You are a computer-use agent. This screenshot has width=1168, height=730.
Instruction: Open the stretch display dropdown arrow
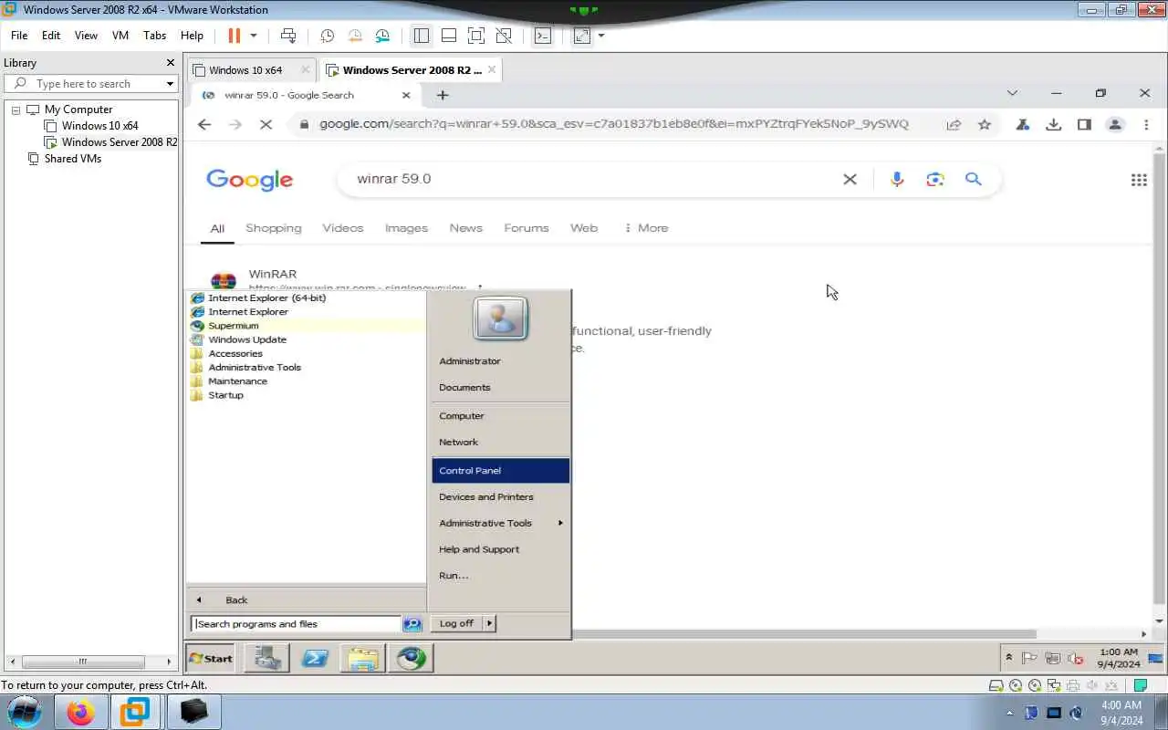point(601,36)
